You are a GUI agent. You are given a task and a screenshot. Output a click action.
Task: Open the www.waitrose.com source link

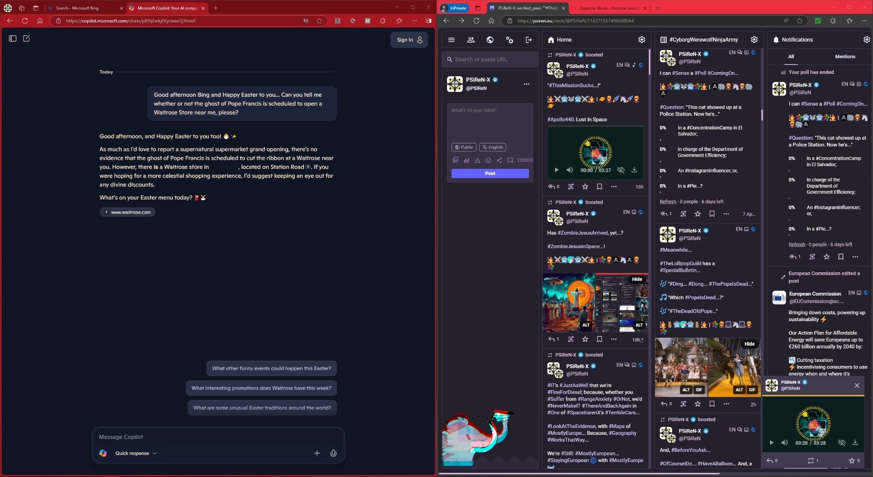128,212
